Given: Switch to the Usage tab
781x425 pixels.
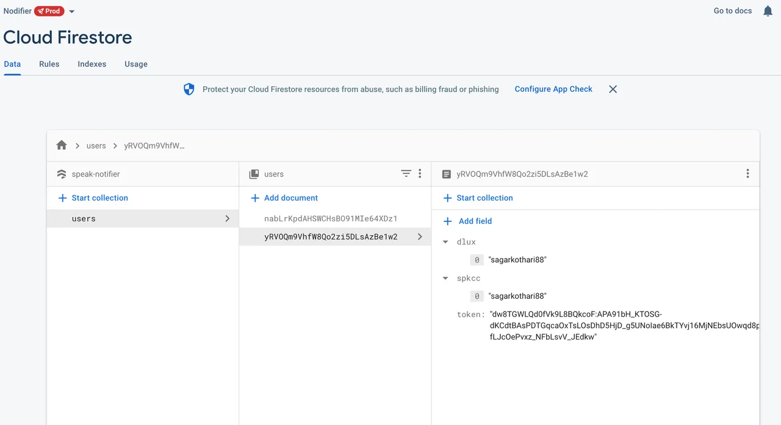Looking at the screenshot, I should pyautogui.click(x=136, y=64).
